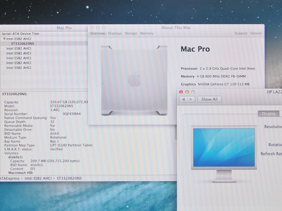Select the Display tab in preferences
This screenshot has height=211, width=282.
[269, 114]
